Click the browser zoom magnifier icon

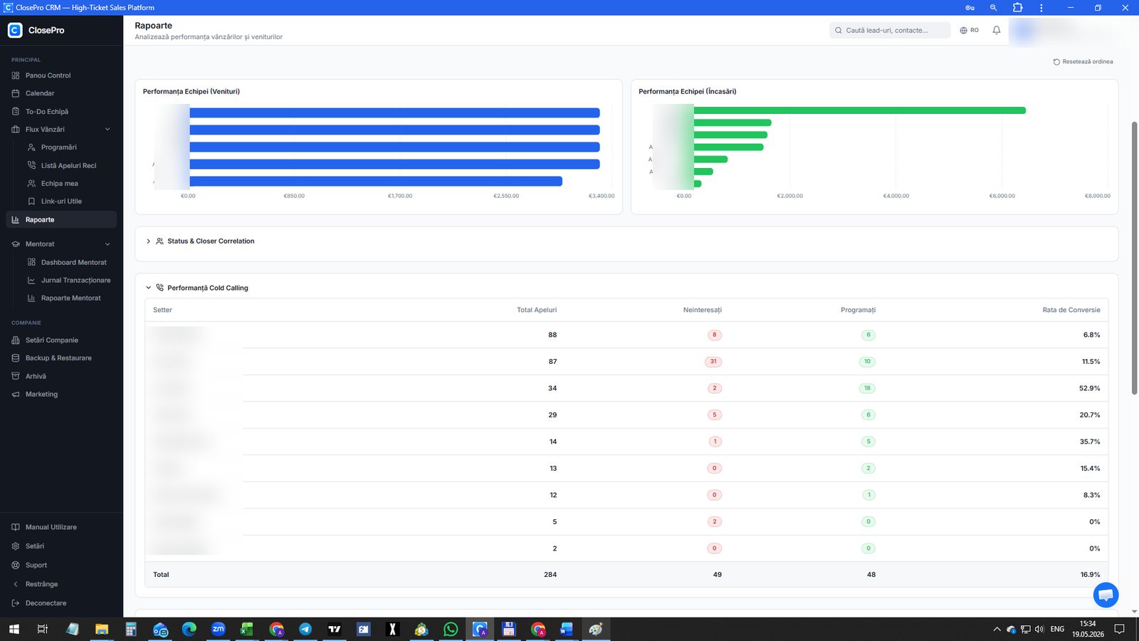click(x=993, y=8)
